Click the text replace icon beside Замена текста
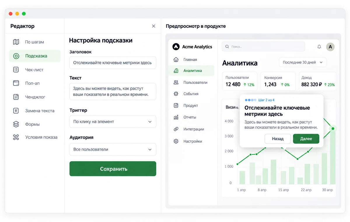The image size is (350, 222). pyautogui.click(x=16, y=111)
